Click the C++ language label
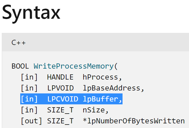 [x=18, y=43]
